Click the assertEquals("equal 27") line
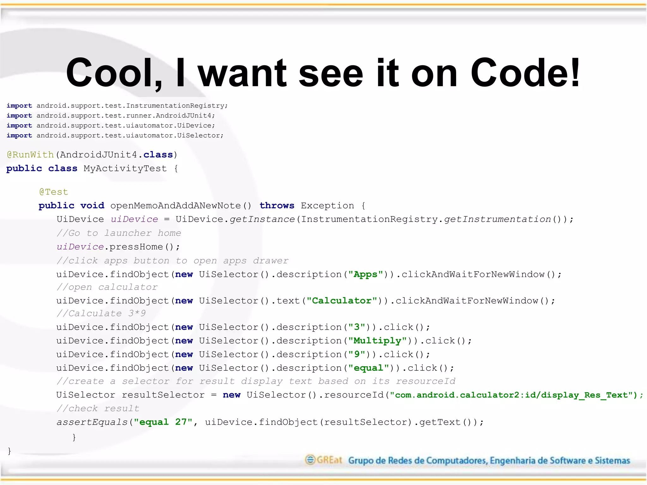The width and height of the screenshot is (647, 485). tap(270, 422)
